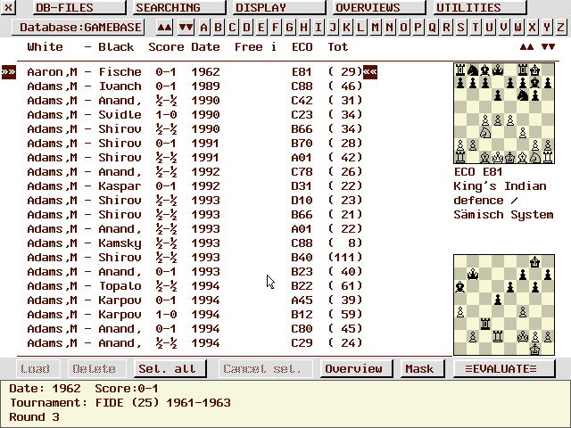The width and height of the screenshot is (571, 428).
Task: Click the ECO column header
Action: (x=302, y=47)
